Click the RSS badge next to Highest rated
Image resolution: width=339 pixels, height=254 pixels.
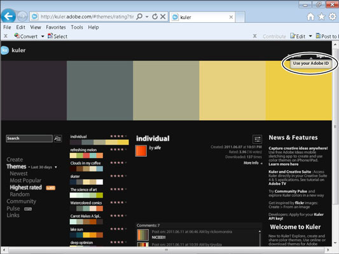(x=51, y=188)
